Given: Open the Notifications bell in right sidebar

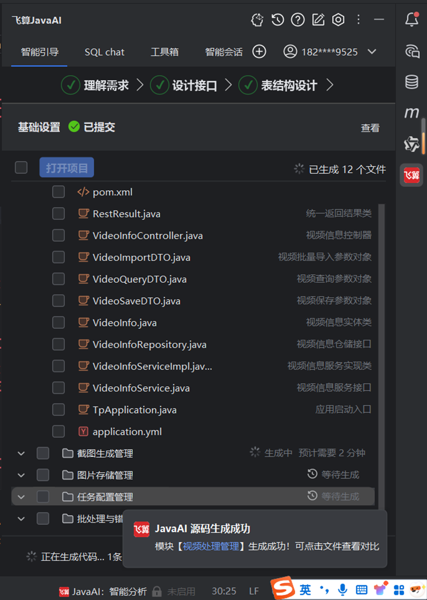Looking at the screenshot, I should [x=412, y=20].
